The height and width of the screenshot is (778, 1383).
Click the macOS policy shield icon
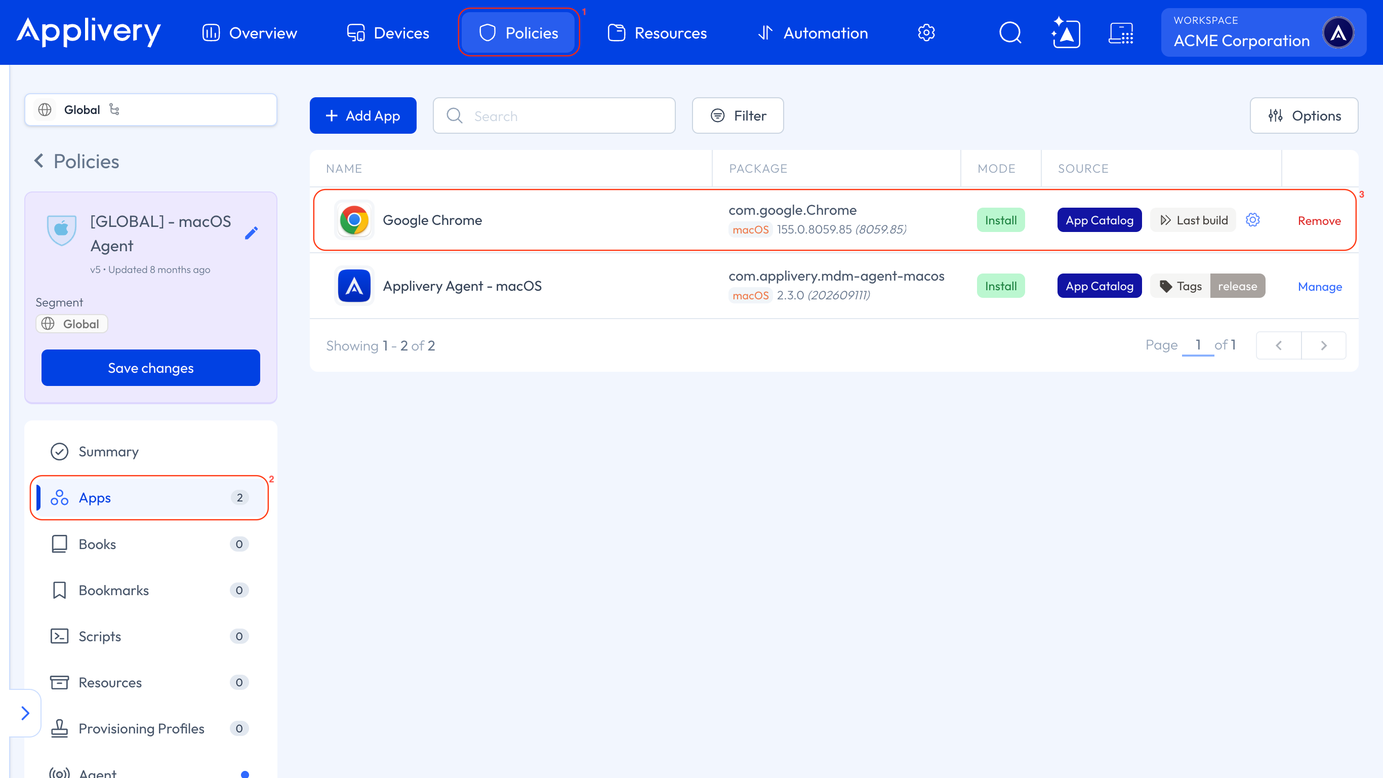tap(62, 230)
